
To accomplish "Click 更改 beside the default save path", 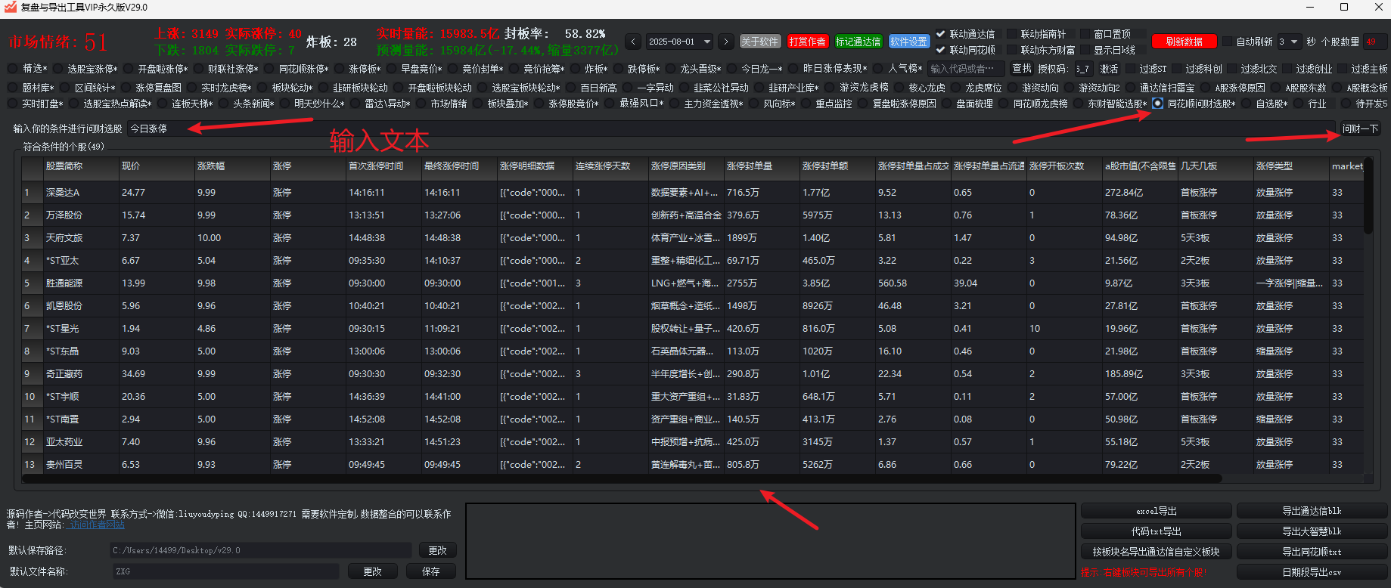I will [x=437, y=550].
